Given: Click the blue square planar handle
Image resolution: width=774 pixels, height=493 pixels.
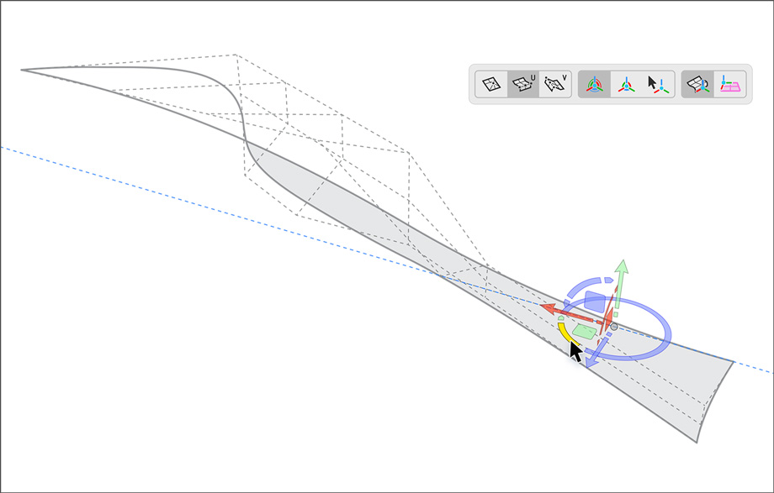Looking at the screenshot, I should (x=594, y=302).
